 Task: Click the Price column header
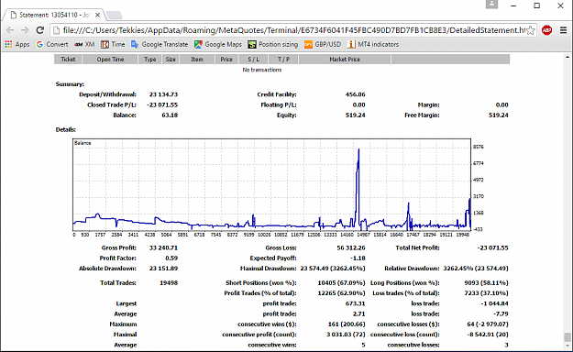[226, 60]
